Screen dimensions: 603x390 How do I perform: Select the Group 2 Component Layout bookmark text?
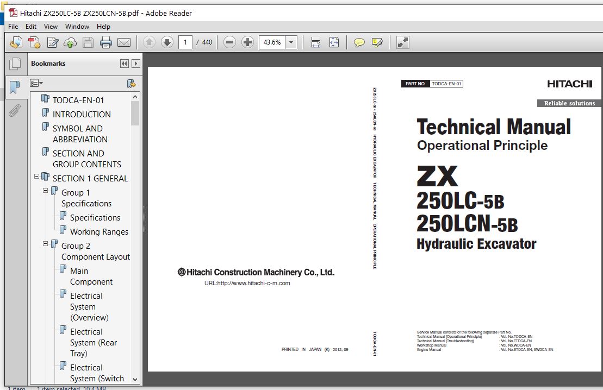95,251
